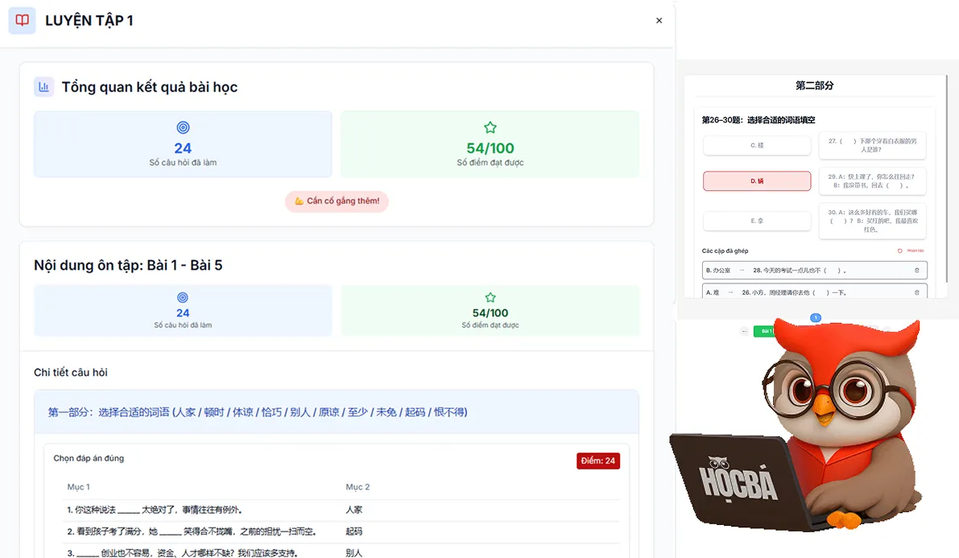Click the previous arrow under the exercise panel
The height and width of the screenshot is (558, 959).
pos(744,331)
